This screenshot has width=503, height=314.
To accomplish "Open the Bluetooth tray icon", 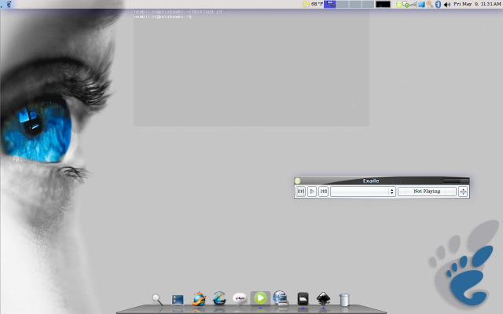I will 438,4.
